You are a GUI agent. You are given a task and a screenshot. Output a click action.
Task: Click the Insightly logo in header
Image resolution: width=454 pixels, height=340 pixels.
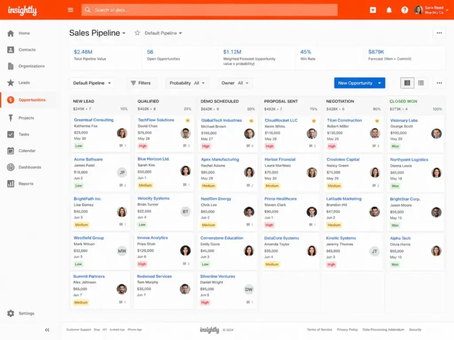pyautogui.click(x=22, y=10)
